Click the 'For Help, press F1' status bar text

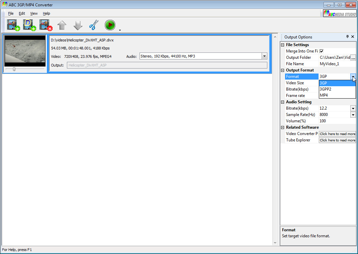tap(17, 250)
